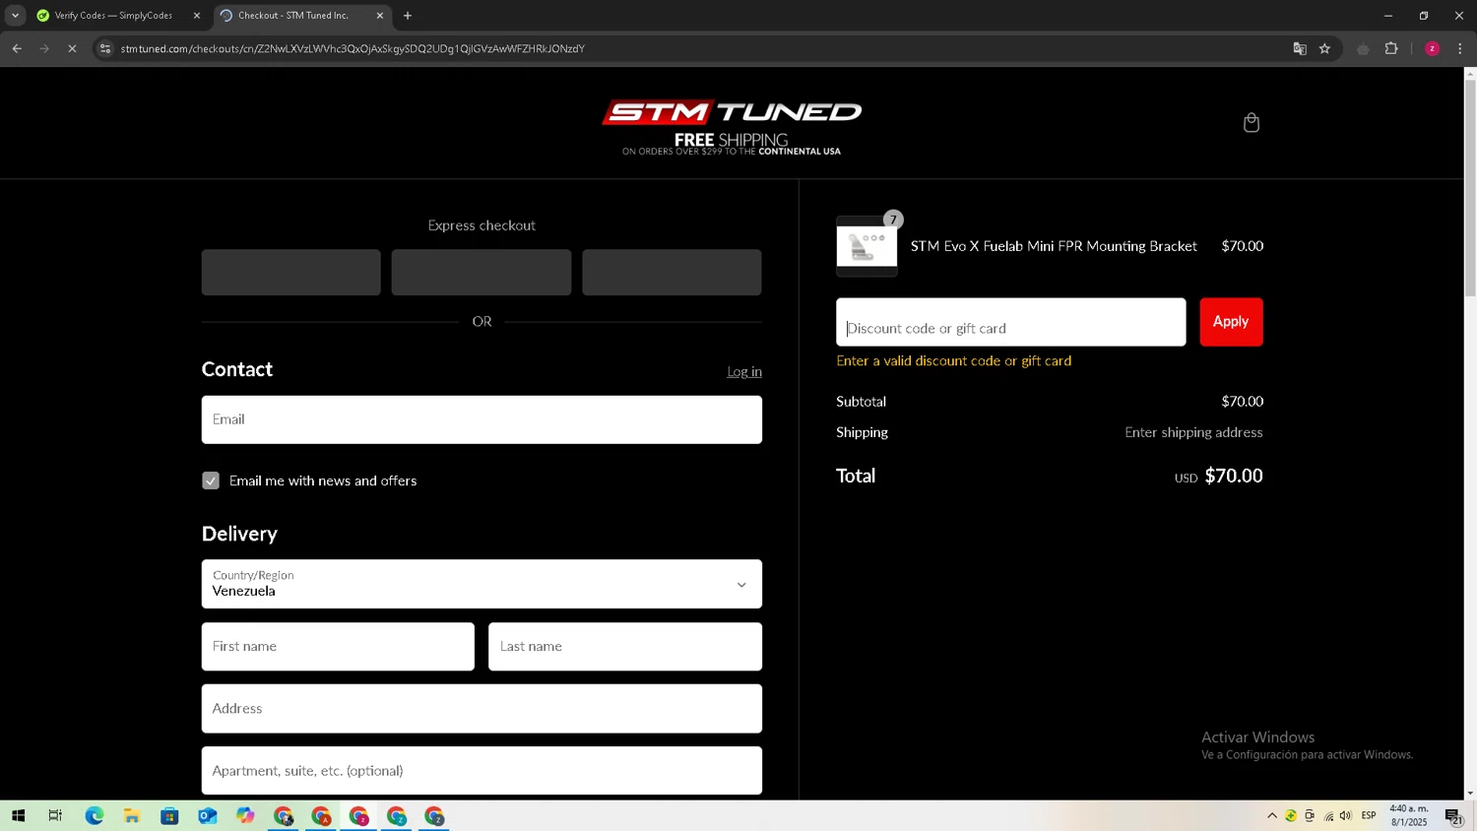Click the red Apply button
This screenshot has height=831, width=1477.
tap(1231, 322)
